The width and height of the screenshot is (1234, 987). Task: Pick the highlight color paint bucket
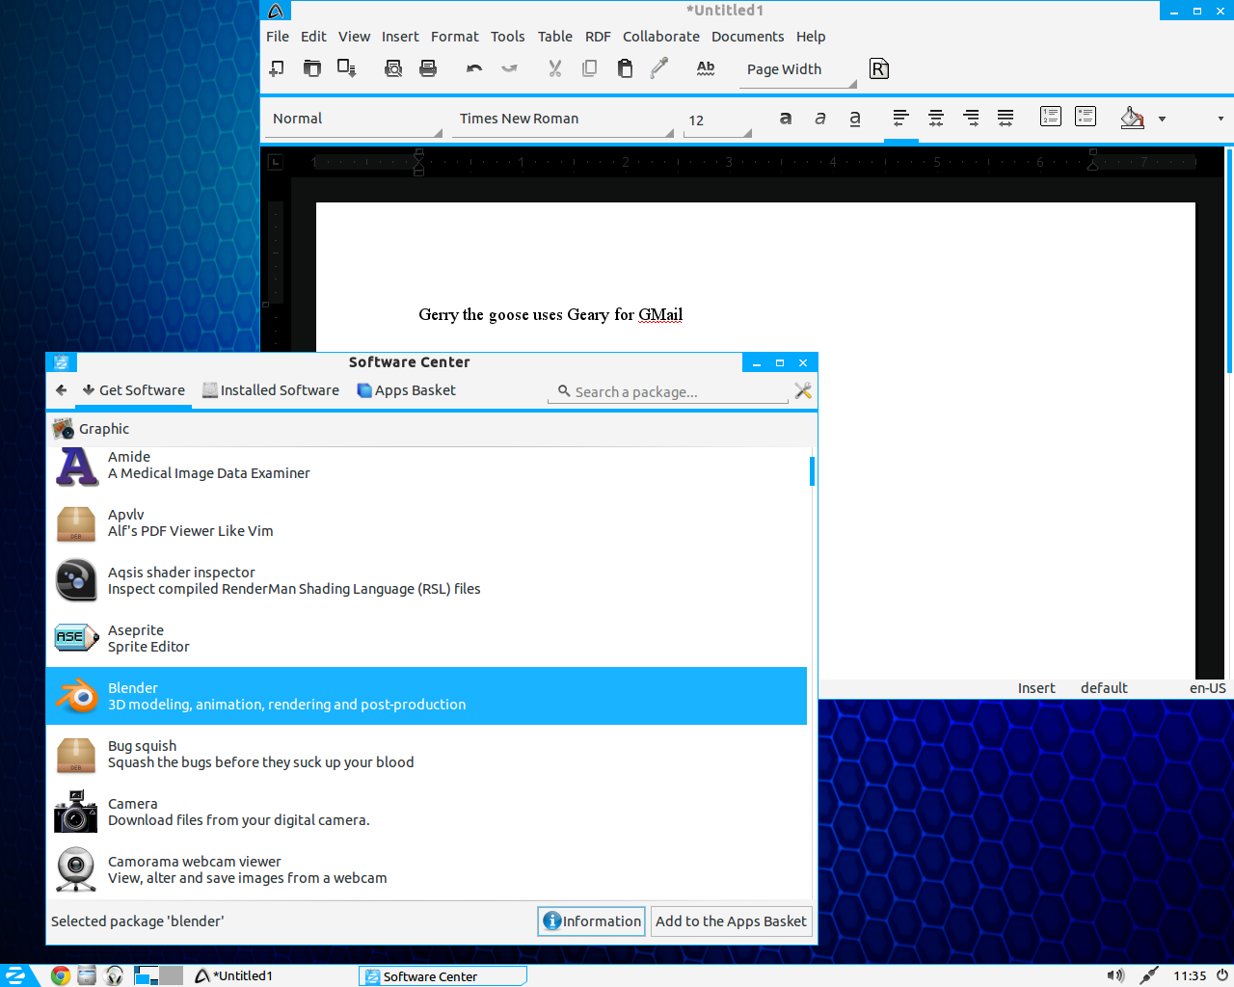click(1133, 119)
